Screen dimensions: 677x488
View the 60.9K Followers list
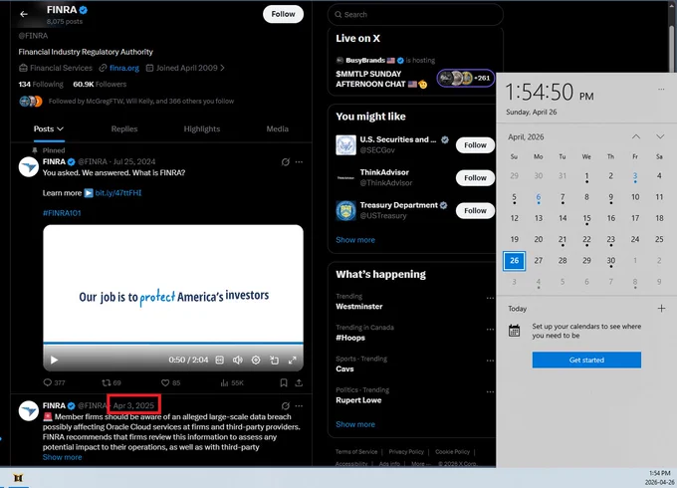[100, 85]
